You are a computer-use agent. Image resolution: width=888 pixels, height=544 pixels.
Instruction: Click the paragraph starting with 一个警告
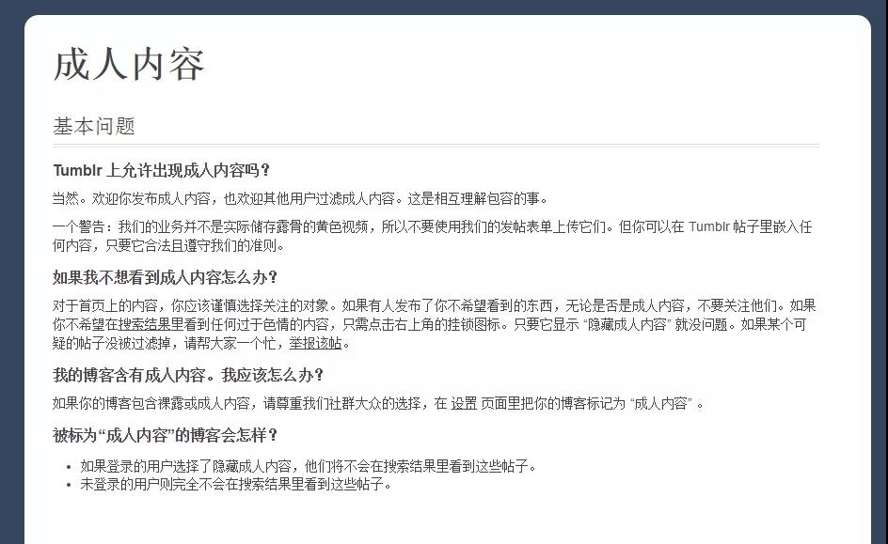(x=433, y=237)
